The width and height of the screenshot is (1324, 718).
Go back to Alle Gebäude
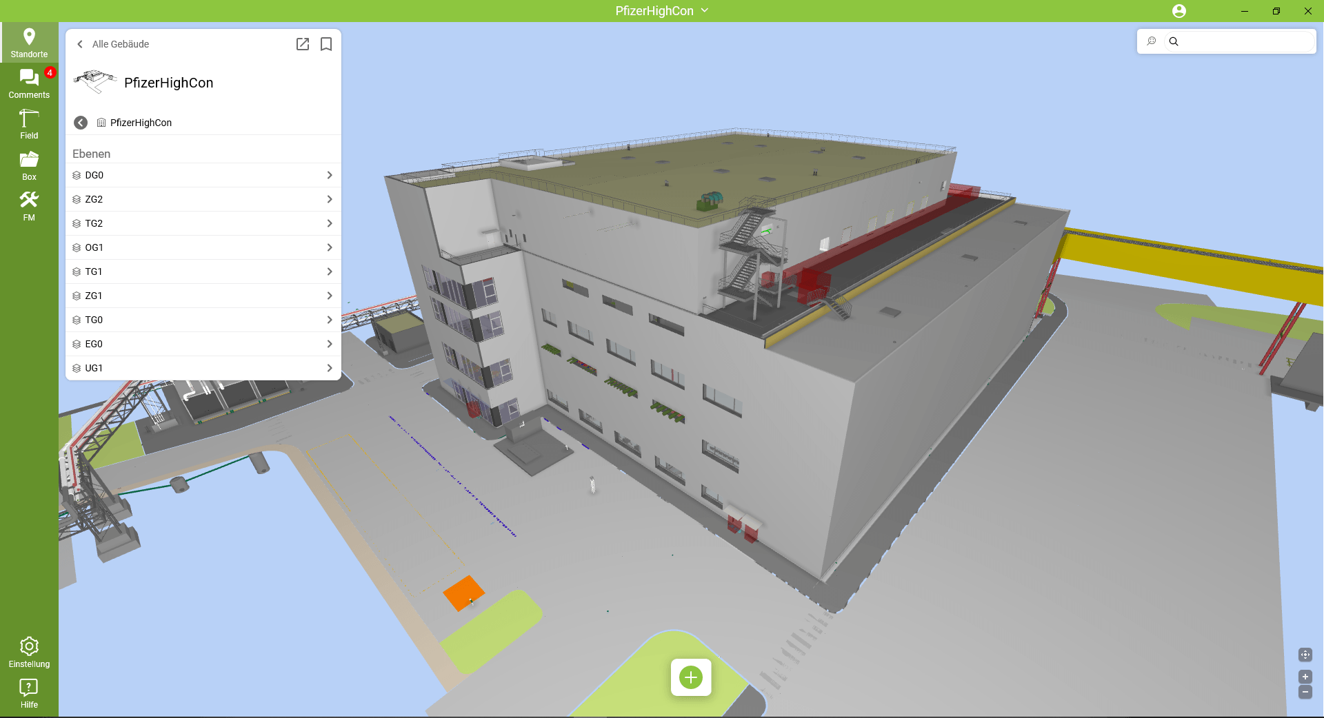[x=80, y=44]
